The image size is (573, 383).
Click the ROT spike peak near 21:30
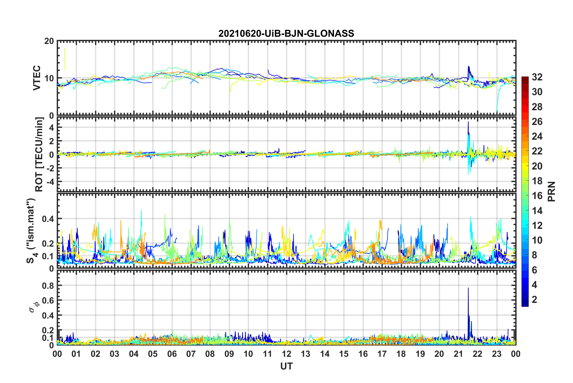(468, 122)
